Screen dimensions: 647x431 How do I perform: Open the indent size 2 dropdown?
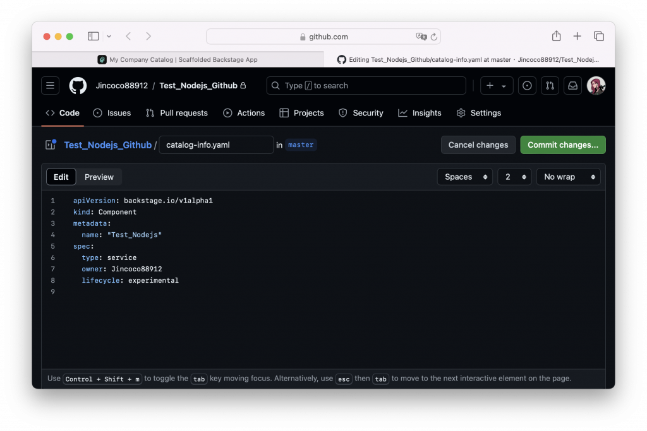514,177
